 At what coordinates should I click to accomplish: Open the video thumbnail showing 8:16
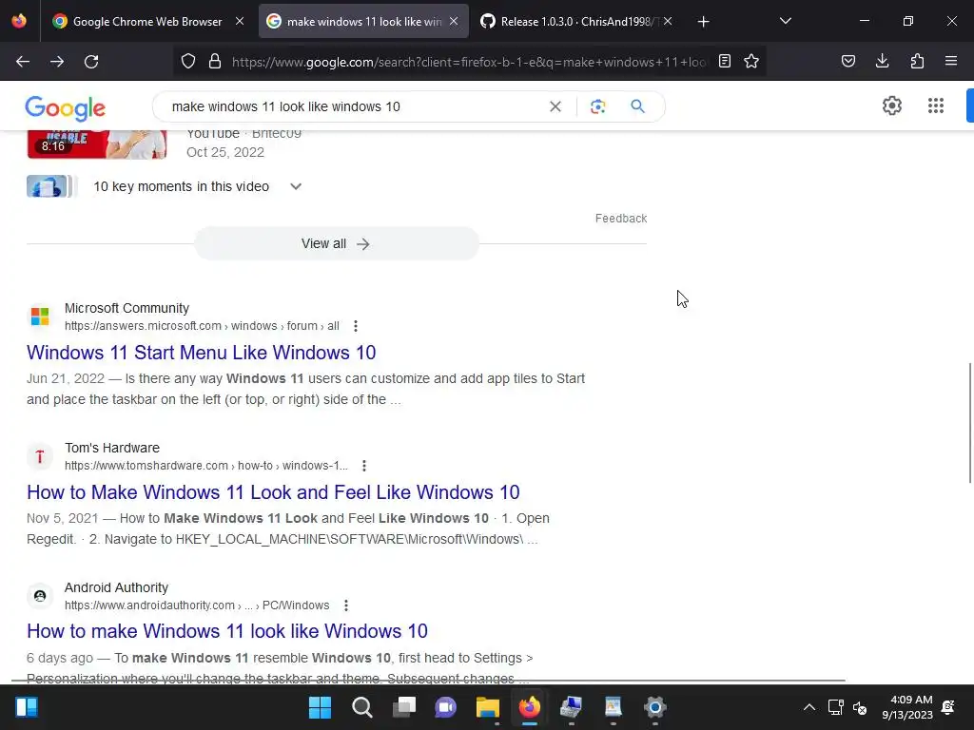(x=97, y=144)
